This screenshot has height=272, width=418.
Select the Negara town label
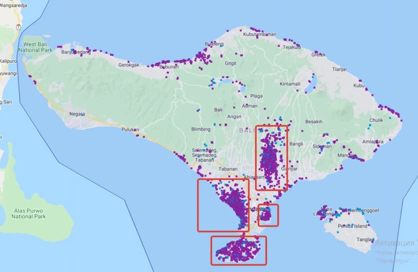(77, 114)
